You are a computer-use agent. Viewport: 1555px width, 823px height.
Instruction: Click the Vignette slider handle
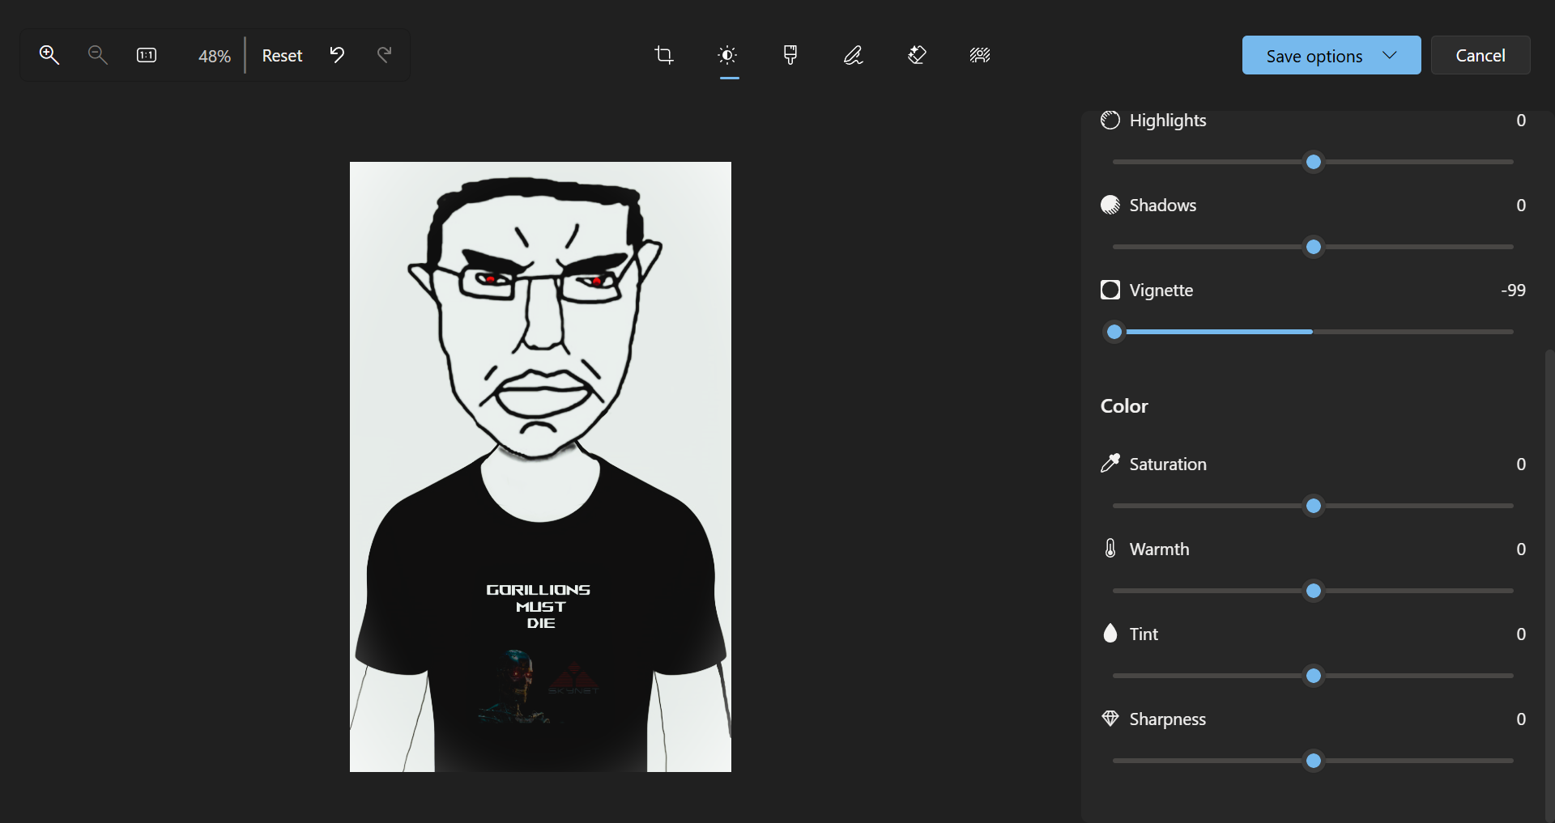(x=1114, y=332)
